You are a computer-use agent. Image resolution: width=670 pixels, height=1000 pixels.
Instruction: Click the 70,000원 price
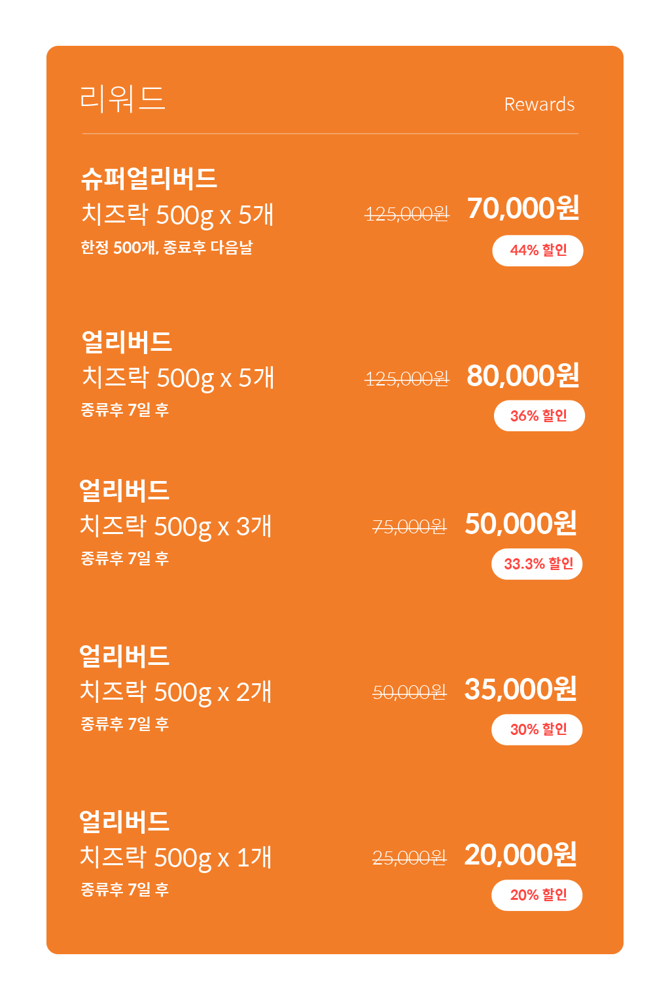(x=523, y=208)
